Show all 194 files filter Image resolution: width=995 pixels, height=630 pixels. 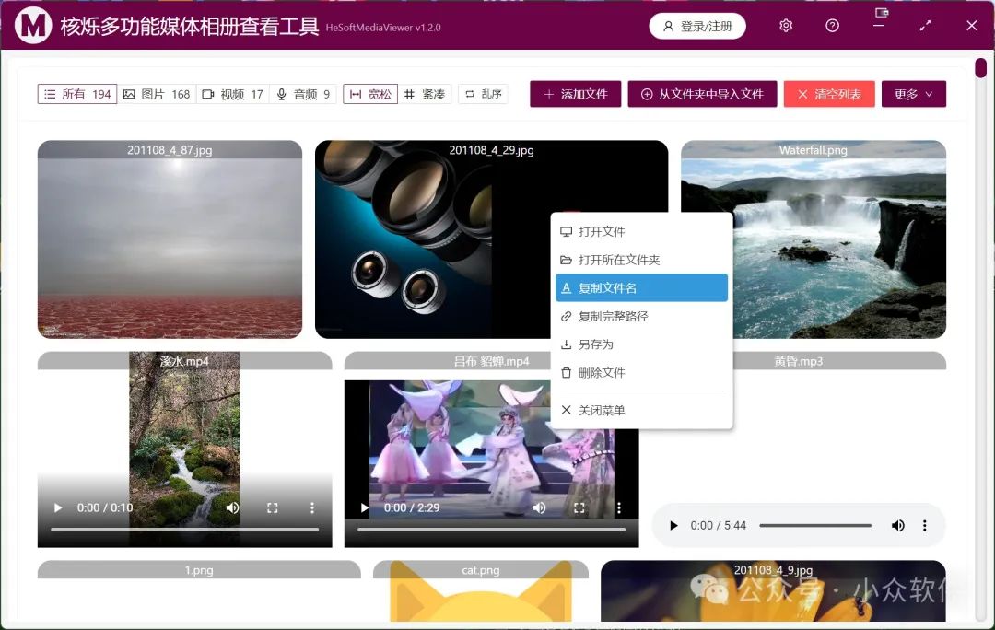77,94
